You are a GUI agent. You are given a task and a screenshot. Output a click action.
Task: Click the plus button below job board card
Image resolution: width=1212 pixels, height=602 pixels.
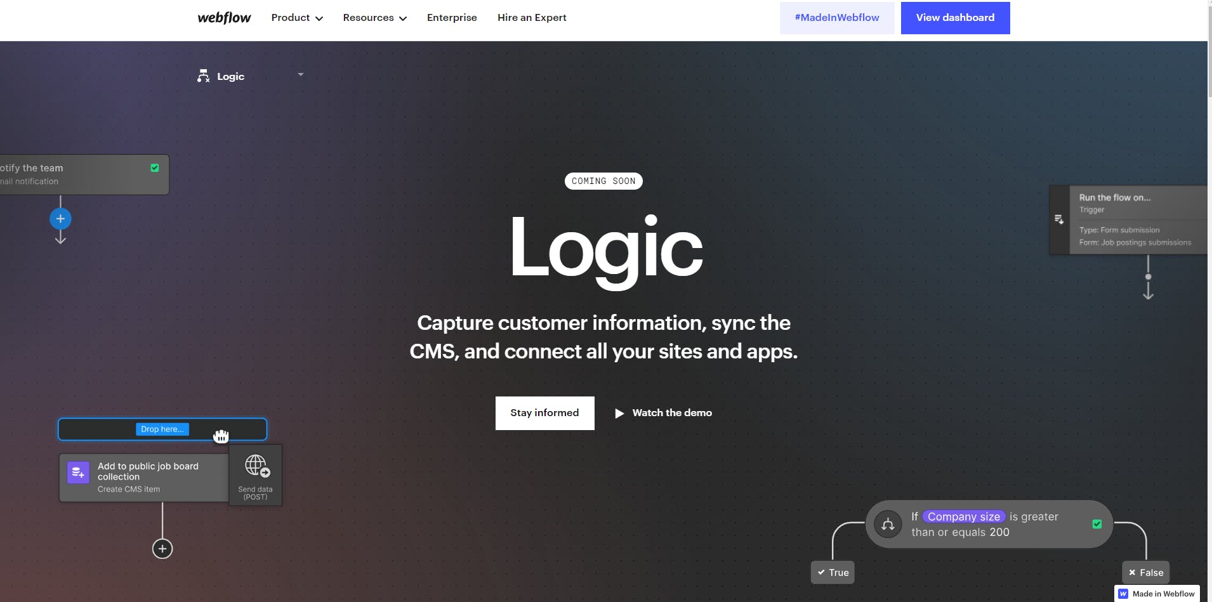tap(162, 549)
